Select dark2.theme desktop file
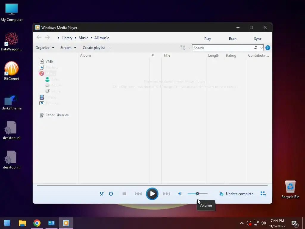Image resolution: width=305 pixels, height=229 pixels. [x=12, y=103]
